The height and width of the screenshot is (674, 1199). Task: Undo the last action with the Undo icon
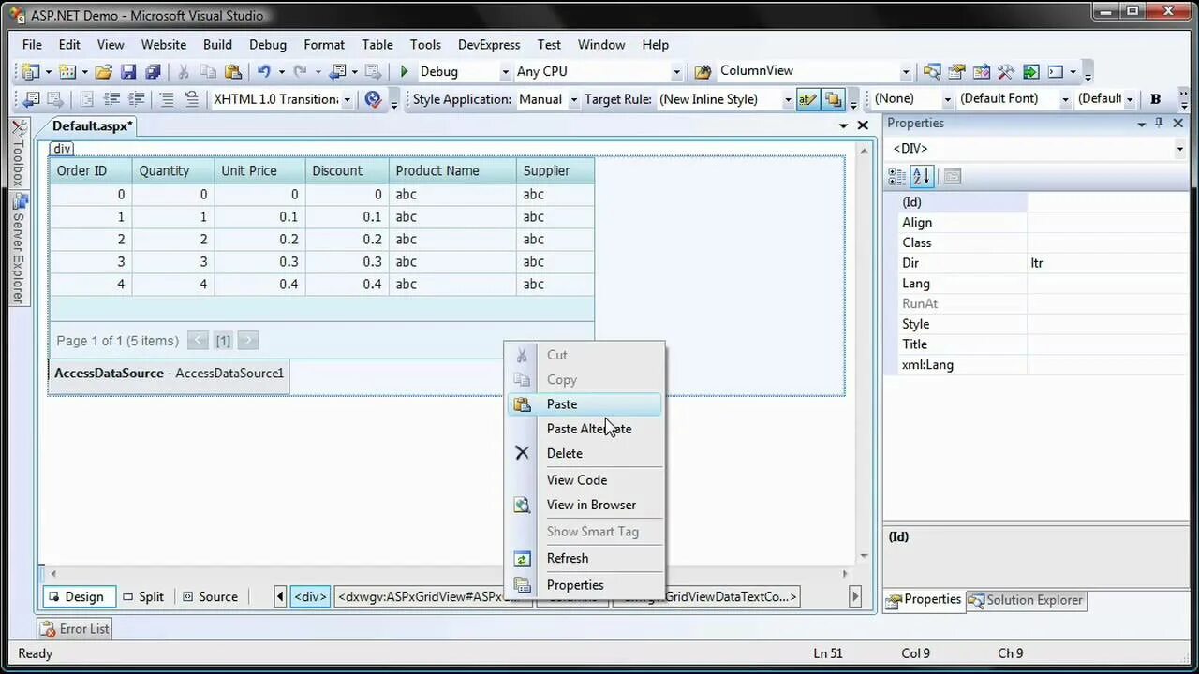[x=264, y=71]
